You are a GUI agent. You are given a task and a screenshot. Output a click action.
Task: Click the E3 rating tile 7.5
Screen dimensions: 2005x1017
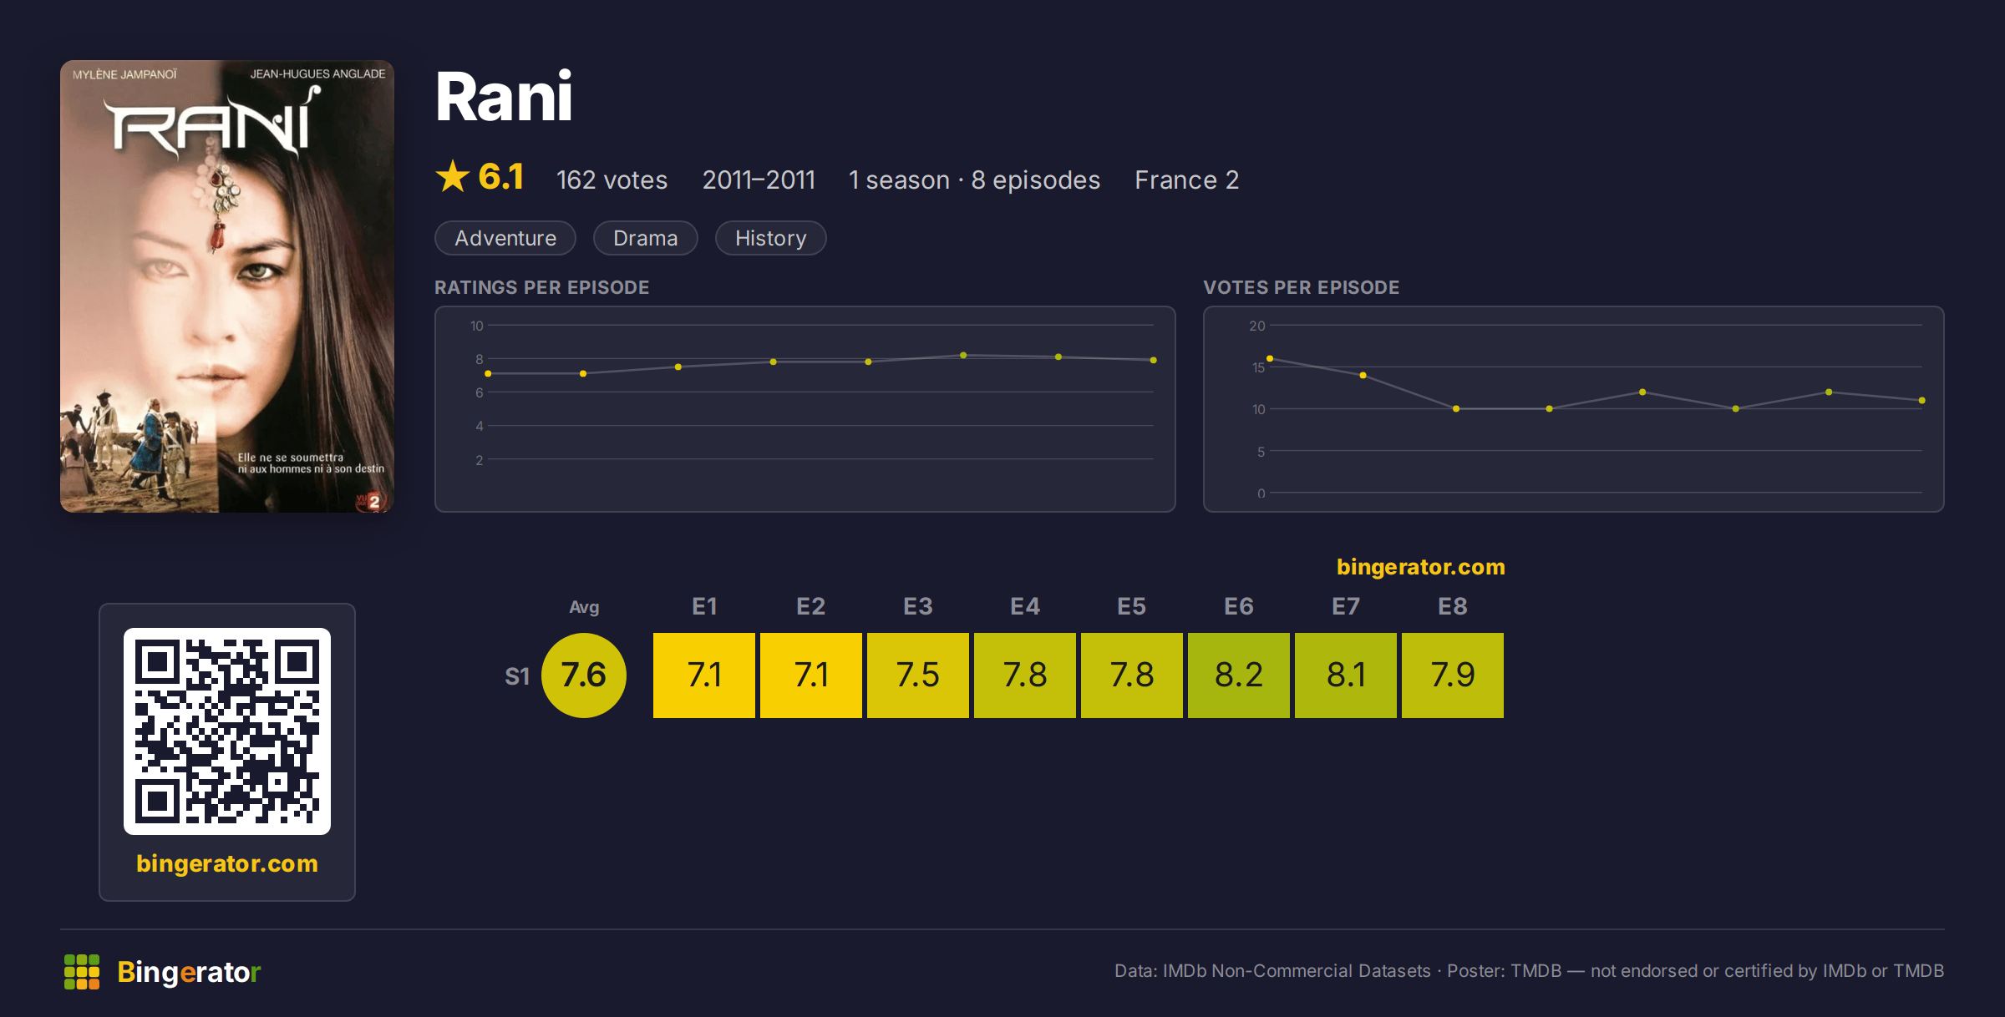point(918,675)
